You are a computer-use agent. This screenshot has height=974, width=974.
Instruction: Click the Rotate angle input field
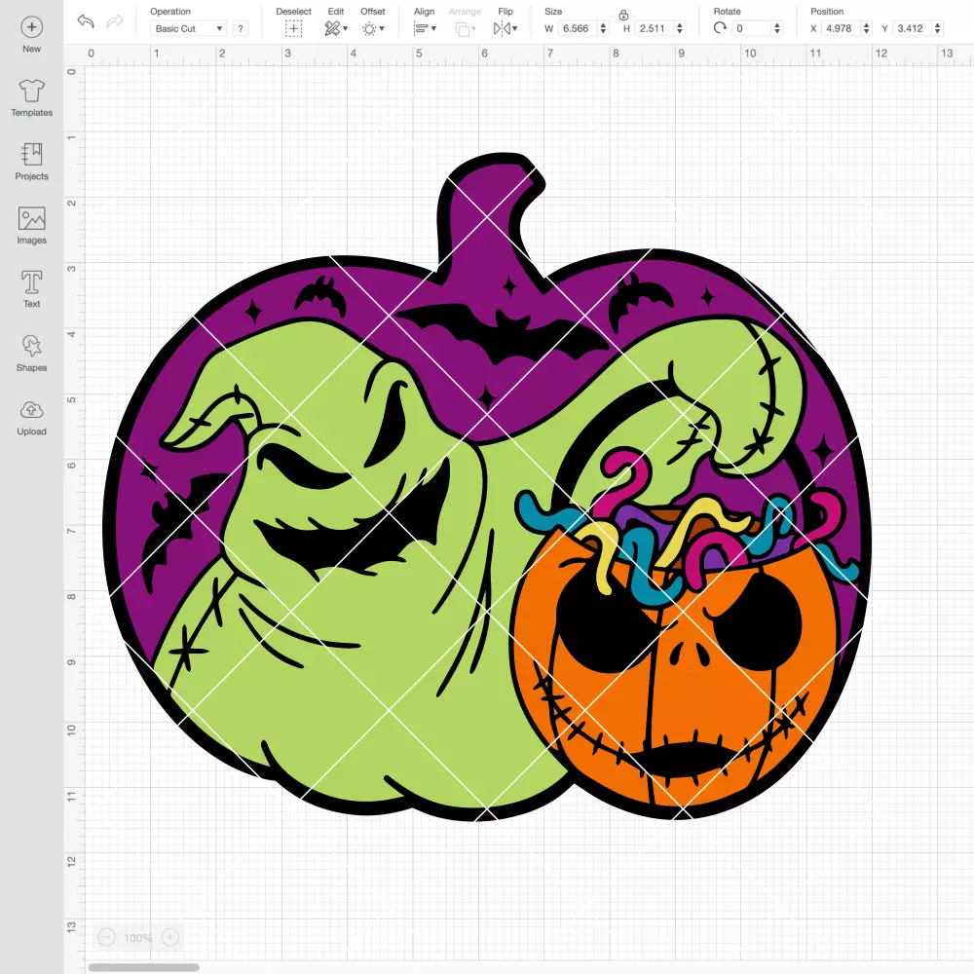(x=752, y=28)
